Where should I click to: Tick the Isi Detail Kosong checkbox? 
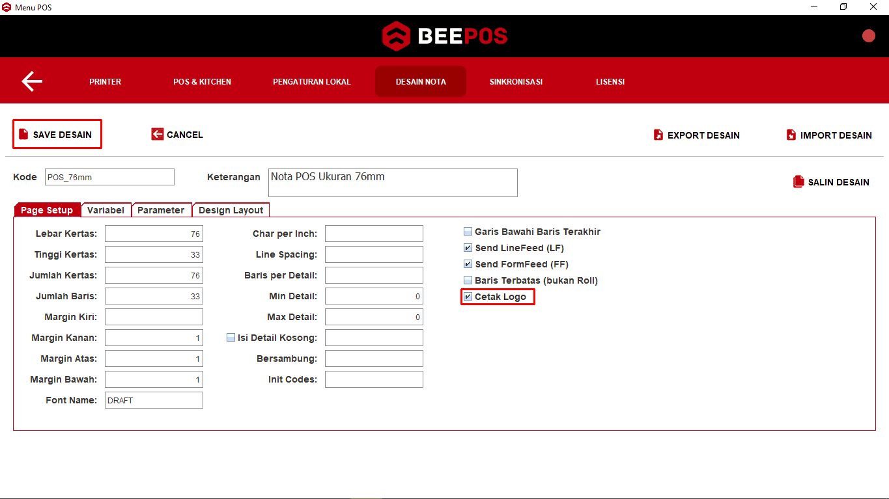click(231, 338)
